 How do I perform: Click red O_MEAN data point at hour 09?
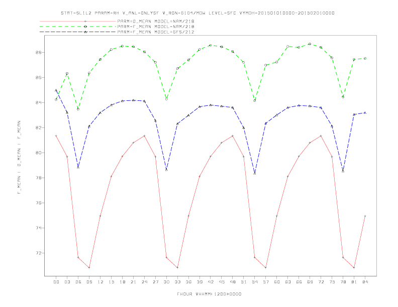pyautogui.click(x=89, y=267)
